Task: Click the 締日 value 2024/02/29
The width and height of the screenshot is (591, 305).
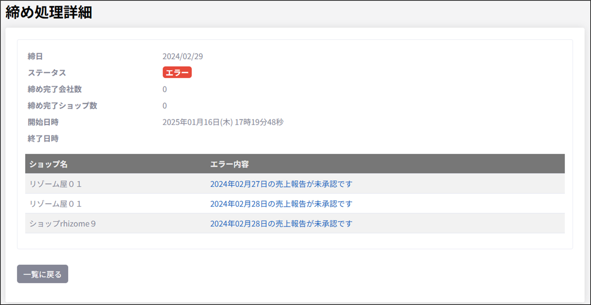Action: tap(183, 56)
